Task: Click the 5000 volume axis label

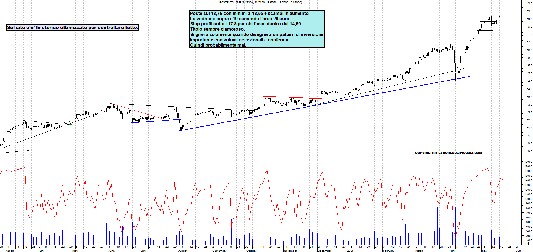Action: click(x=529, y=222)
